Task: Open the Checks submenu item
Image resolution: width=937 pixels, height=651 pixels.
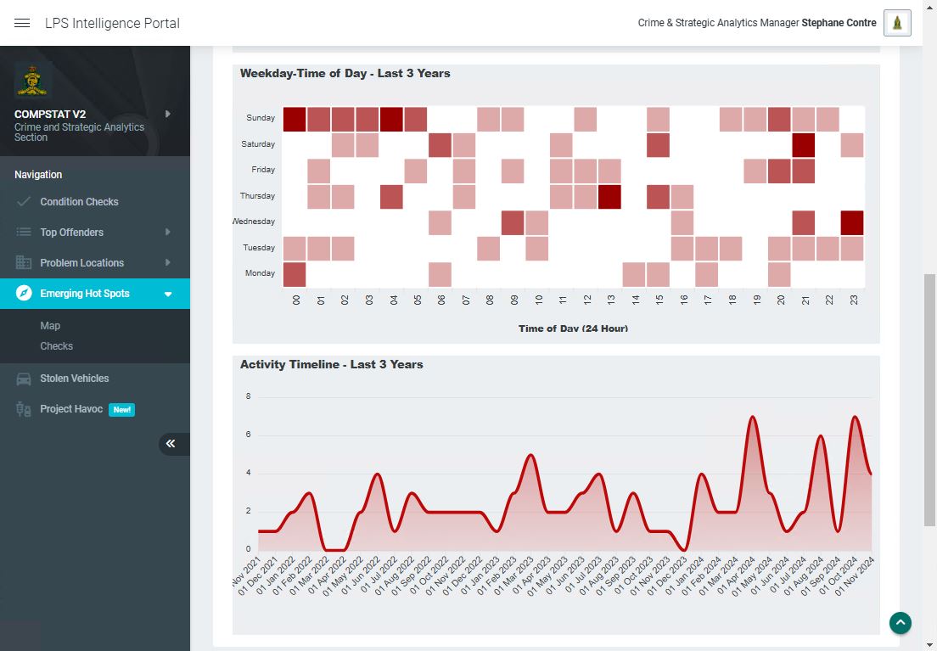Action: 56,346
